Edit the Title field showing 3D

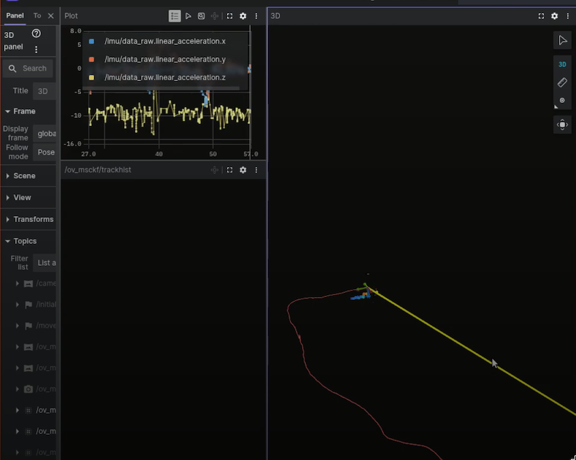[44, 91]
